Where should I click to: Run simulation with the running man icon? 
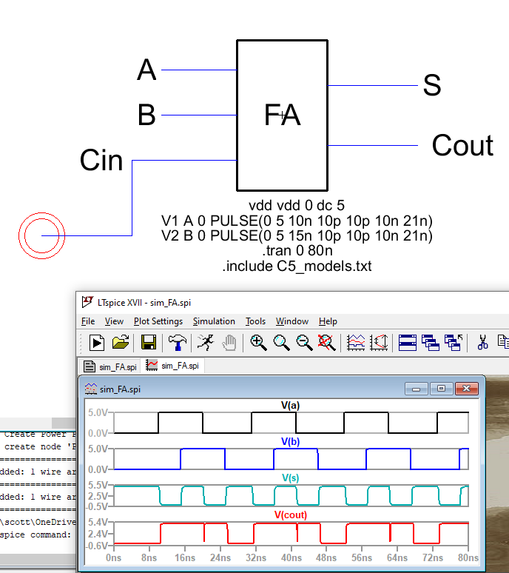point(206,342)
